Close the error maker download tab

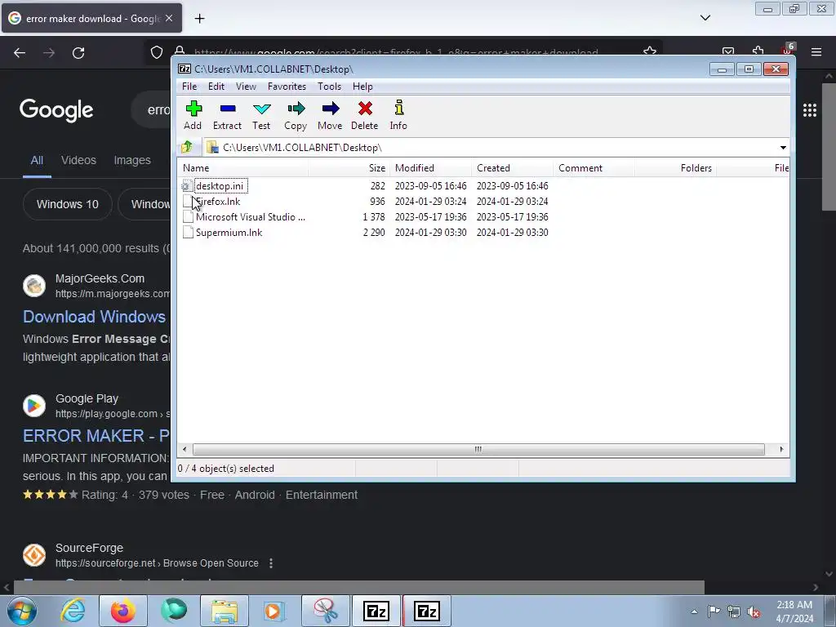tap(169, 18)
